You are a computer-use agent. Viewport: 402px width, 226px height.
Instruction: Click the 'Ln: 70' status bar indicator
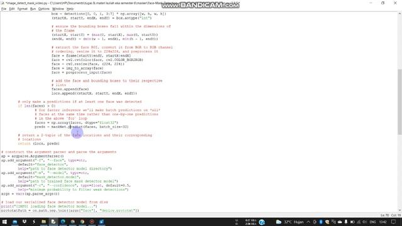[x=385, y=215]
